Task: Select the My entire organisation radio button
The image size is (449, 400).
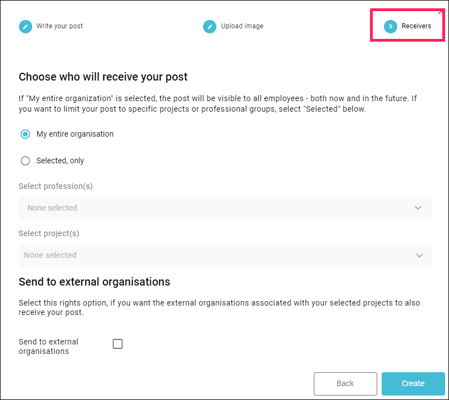Action: pyautogui.click(x=25, y=134)
